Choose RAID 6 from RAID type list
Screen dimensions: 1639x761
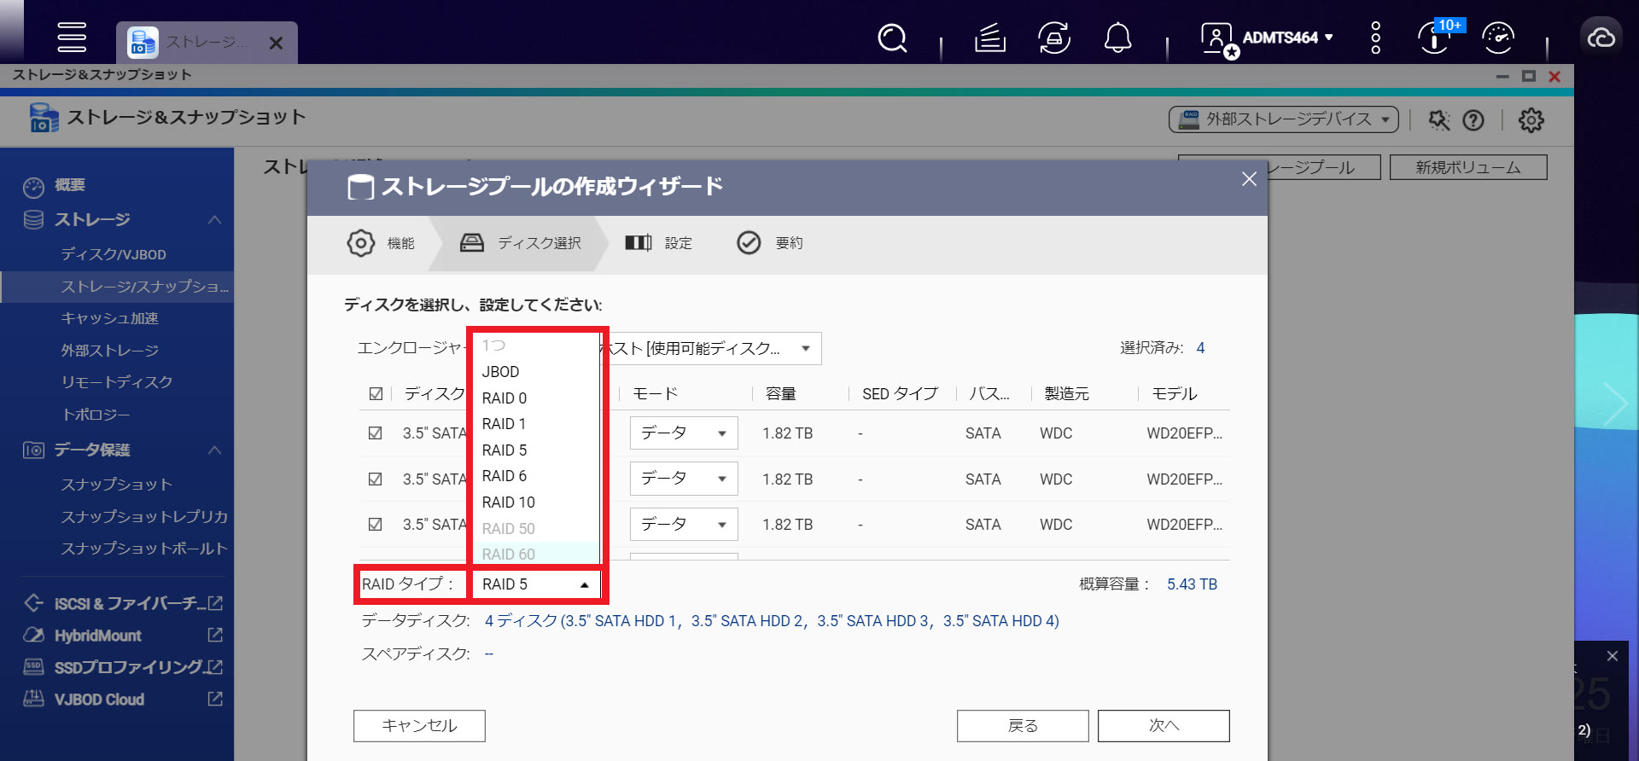535,476
